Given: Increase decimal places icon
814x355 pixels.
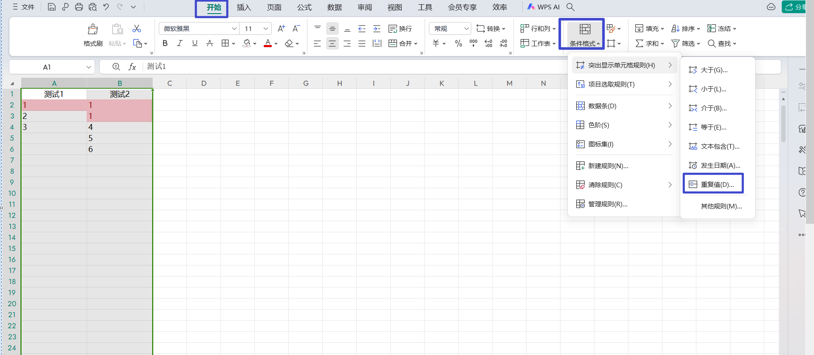Looking at the screenshot, I should [x=488, y=43].
